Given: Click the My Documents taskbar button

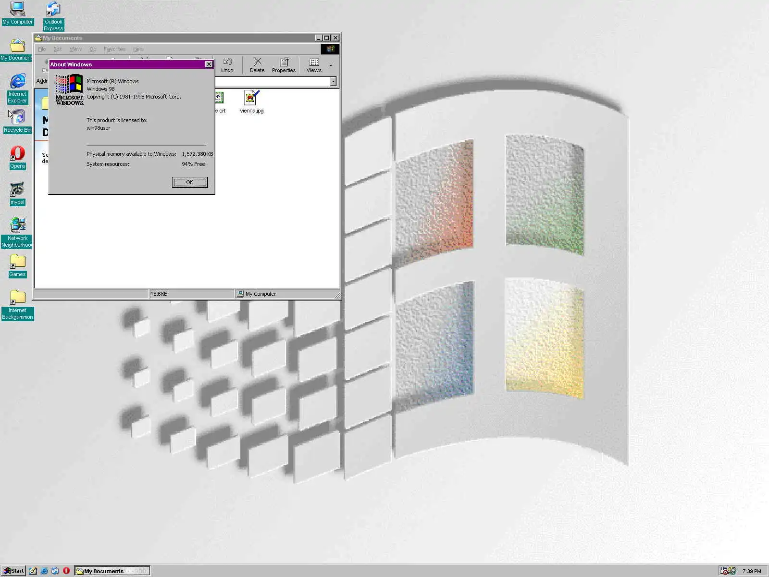Looking at the screenshot, I should 112,571.
